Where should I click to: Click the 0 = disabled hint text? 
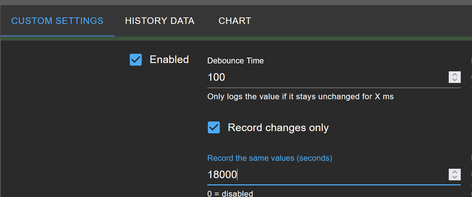click(x=230, y=193)
